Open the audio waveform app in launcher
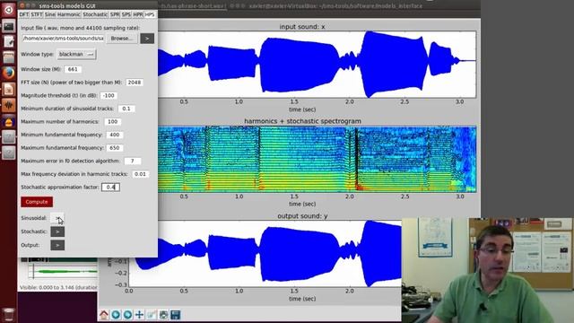 click(x=8, y=105)
